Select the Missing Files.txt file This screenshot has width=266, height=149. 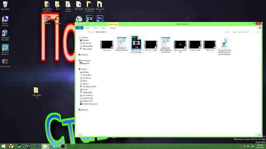coord(121,44)
